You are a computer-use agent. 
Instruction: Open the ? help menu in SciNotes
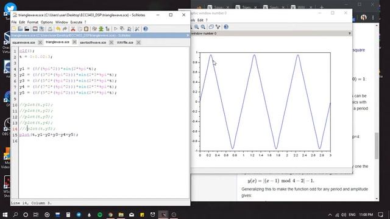[x=85, y=22]
